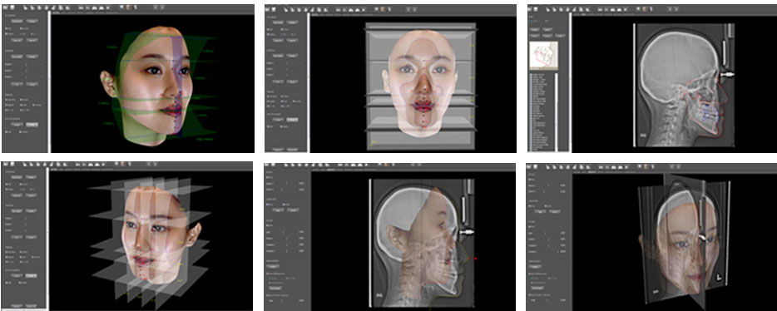Click the first toolbar icon above green-plane face view
777x311 pixels.
[6, 7]
